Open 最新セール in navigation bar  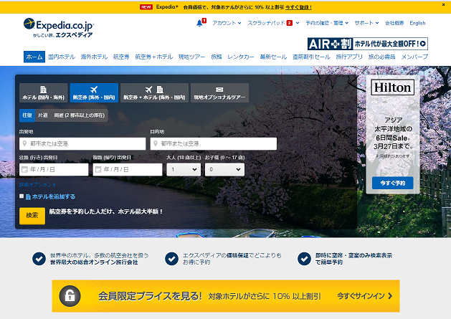(273, 57)
